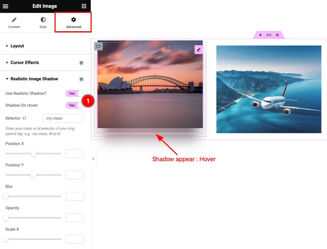Click the Blur value box
This screenshot has width=327, height=249.
[x=75, y=196]
